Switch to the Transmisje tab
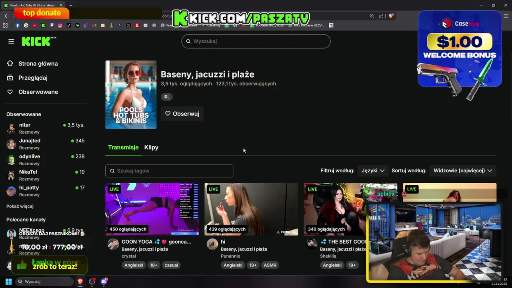 123,147
